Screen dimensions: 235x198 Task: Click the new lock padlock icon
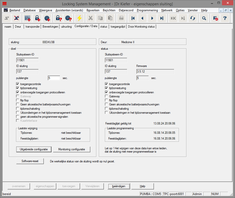click(38, 18)
